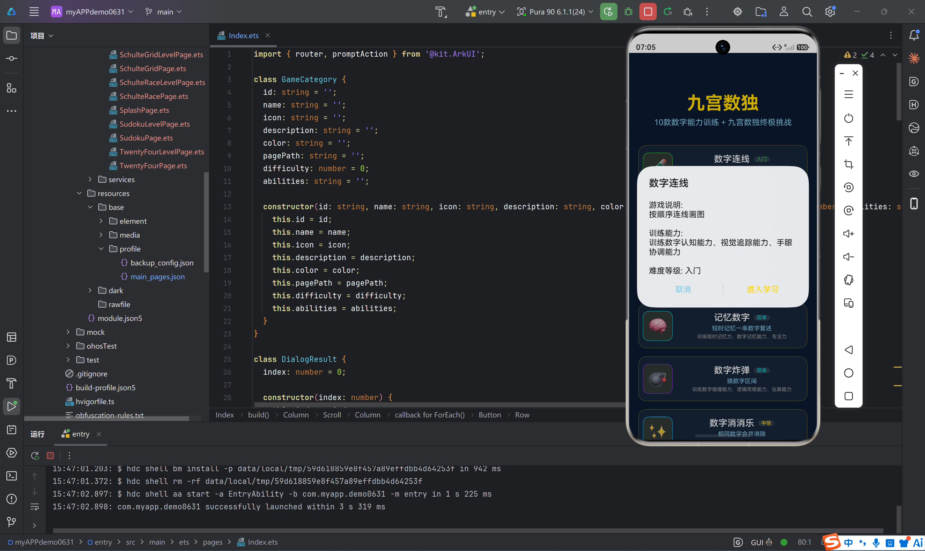Viewport: 925px width, 551px height.
Task: Click emulator volume down icon
Action: pyautogui.click(x=848, y=256)
